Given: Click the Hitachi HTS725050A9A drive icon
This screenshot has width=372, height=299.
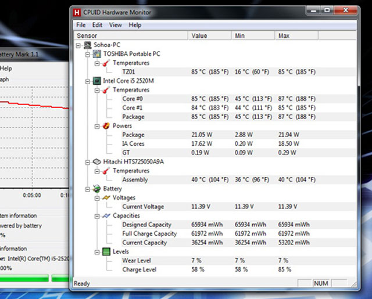Looking at the screenshot, I should pos(97,162).
